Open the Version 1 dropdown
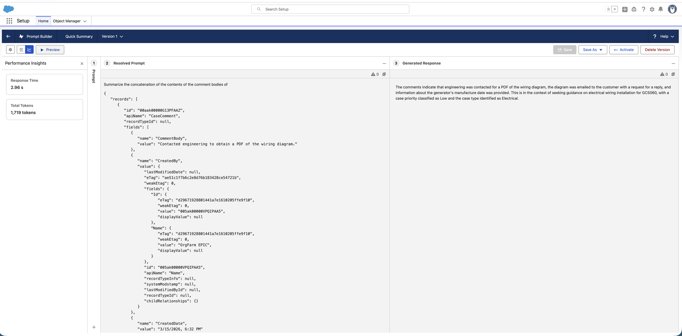This screenshot has height=336, width=682. click(x=112, y=36)
